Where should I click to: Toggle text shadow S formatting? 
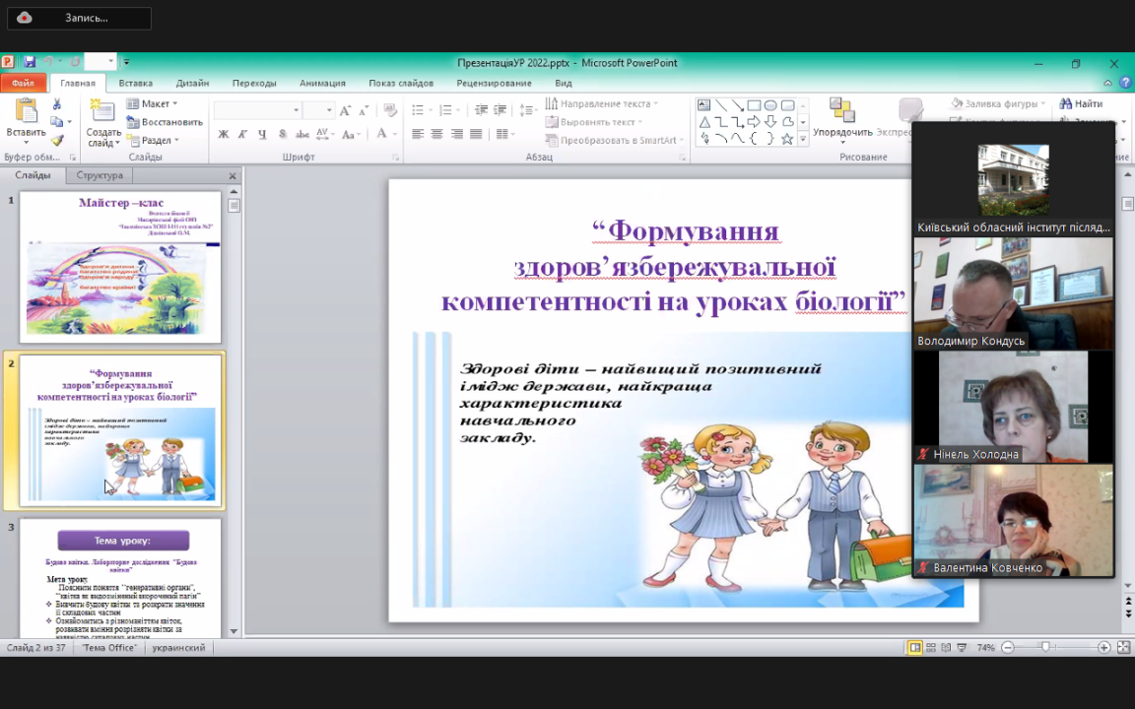pyautogui.click(x=283, y=134)
